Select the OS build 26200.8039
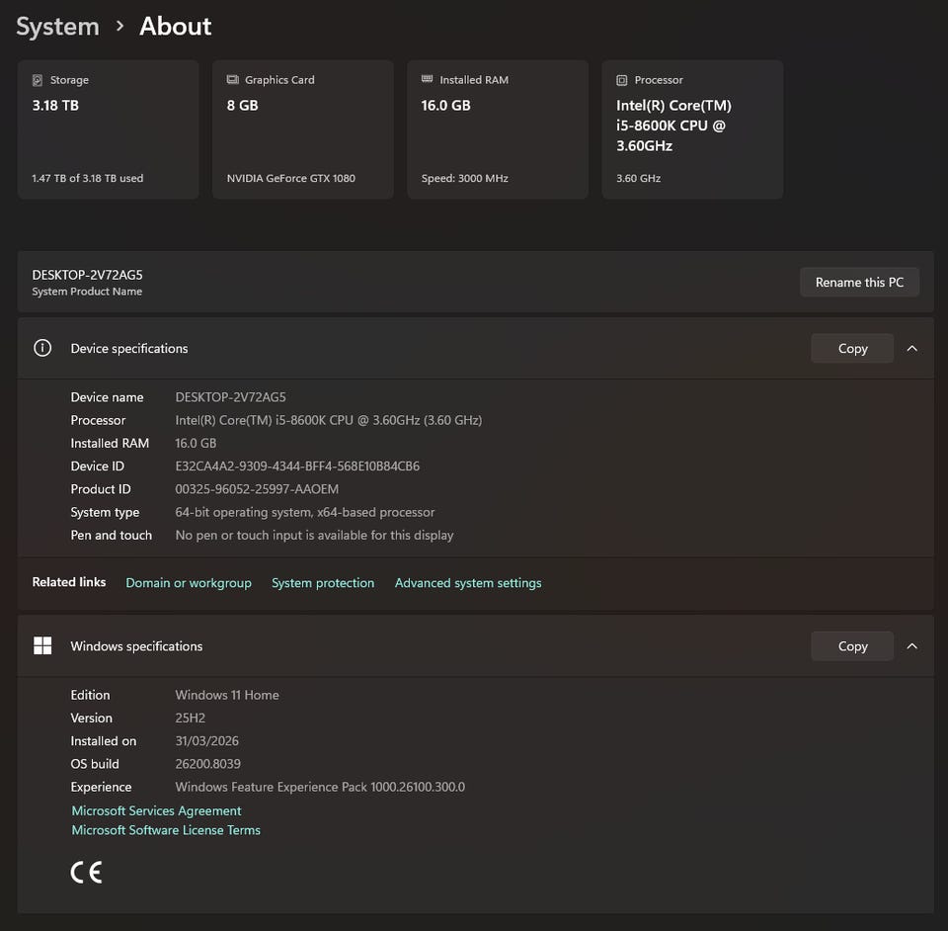Screen dimensions: 948x931 click(x=207, y=763)
